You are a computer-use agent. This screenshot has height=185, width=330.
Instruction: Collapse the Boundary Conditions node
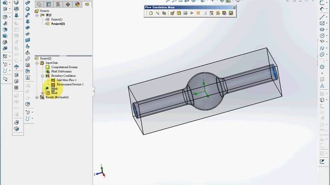point(42,76)
